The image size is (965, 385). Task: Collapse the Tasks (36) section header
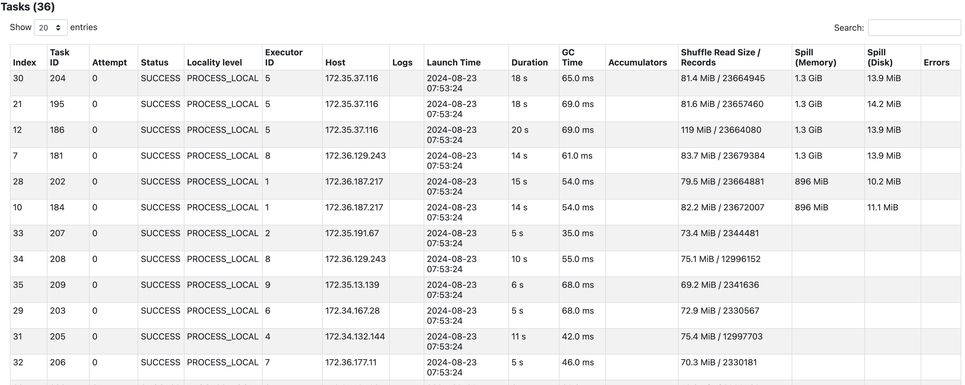click(28, 7)
